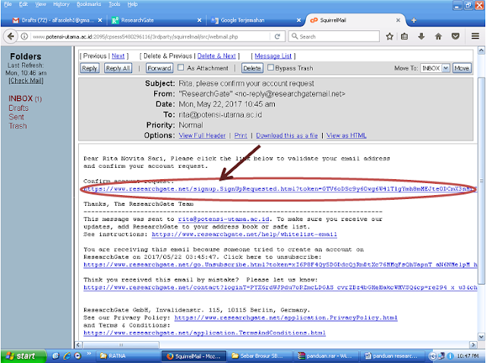Close the Drafts Gmail tab
Viewport: 486px width, 363px height.
[x=99, y=21]
